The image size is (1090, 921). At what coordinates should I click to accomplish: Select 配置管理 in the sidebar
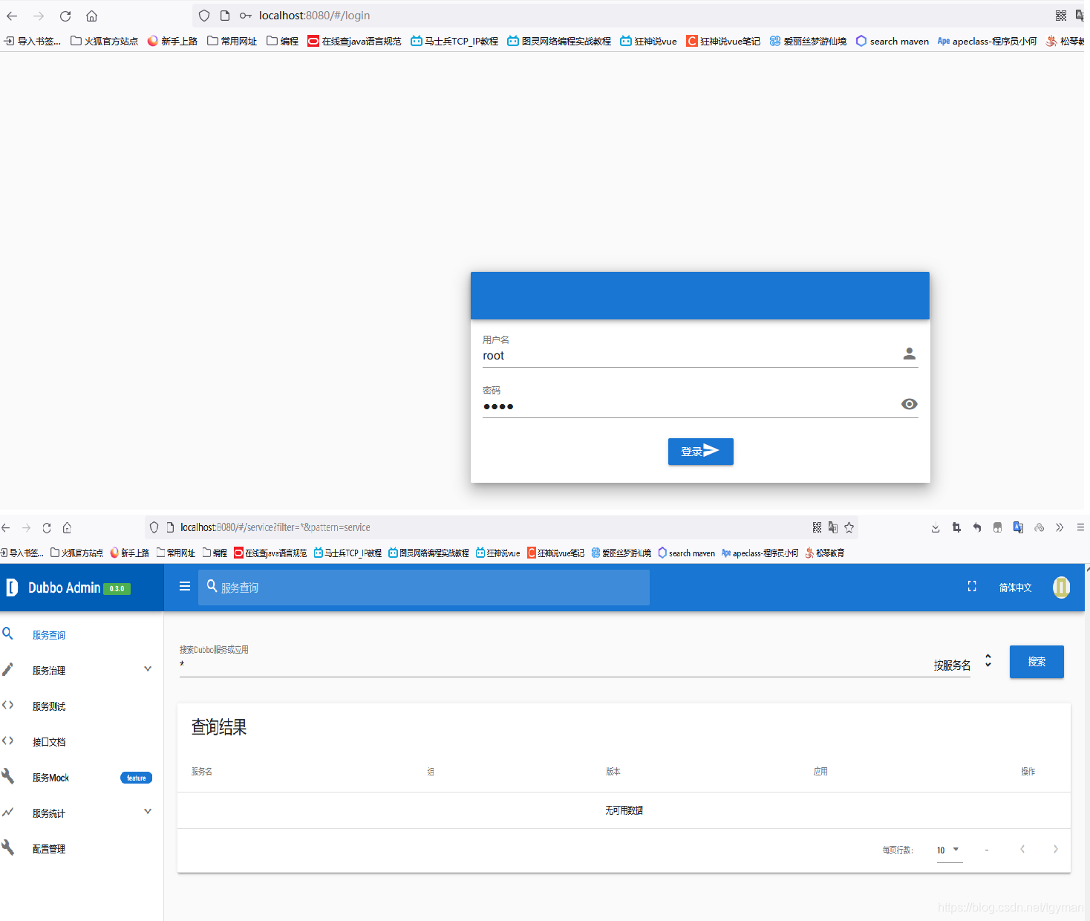pos(82,849)
